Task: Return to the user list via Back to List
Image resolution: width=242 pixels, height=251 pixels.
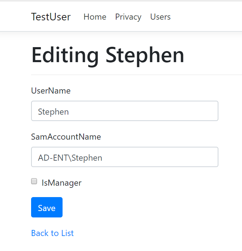Action: click(x=53, y=233)
